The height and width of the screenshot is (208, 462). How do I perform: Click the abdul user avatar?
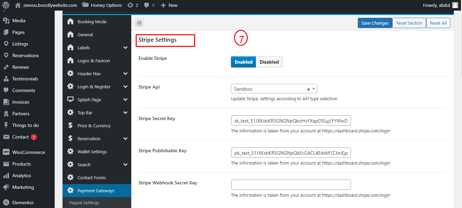coord(455,5)
